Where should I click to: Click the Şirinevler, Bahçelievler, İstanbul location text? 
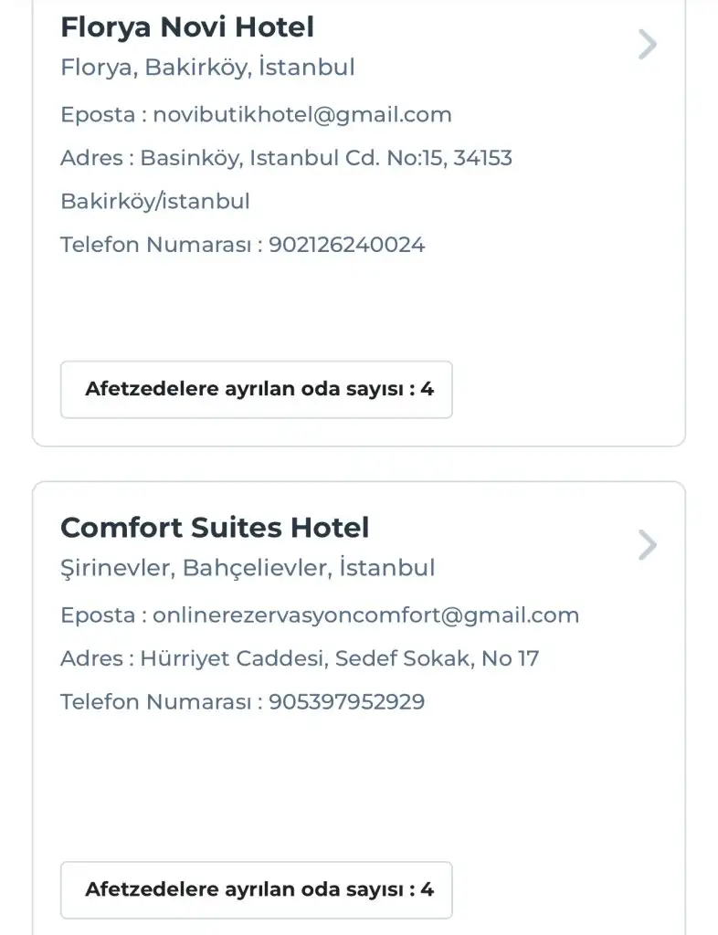pyautogui.click(x=248, y=568)
